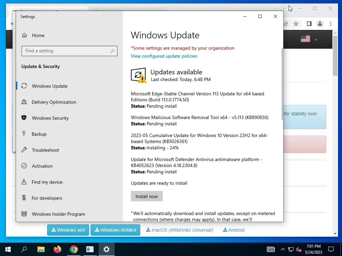Click the muted volume icon in tray
The height and width of the screenshot is (256, 342).
pos(299,249)
